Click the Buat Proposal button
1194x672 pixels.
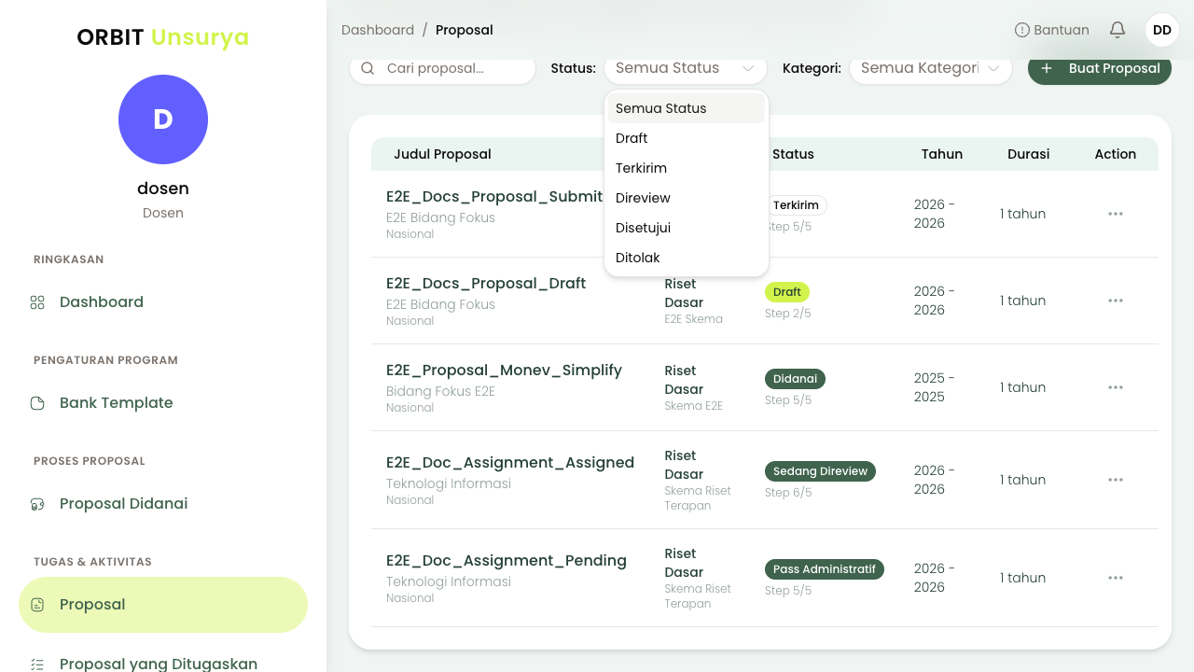coord(1100,68)
